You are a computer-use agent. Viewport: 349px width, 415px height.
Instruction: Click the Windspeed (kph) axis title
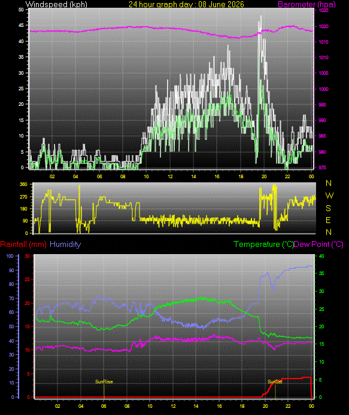[56, 4]
